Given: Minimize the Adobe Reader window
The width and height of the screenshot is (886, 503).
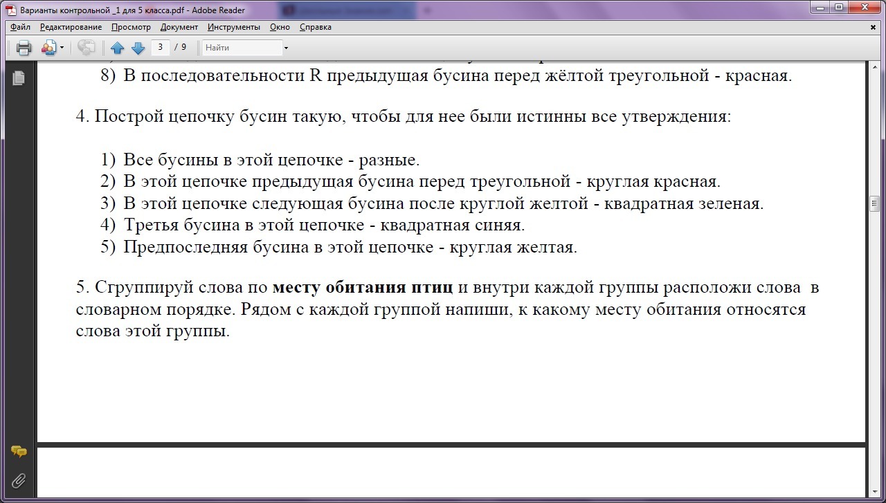Looking at the screenshot, I should coord(821,8).
